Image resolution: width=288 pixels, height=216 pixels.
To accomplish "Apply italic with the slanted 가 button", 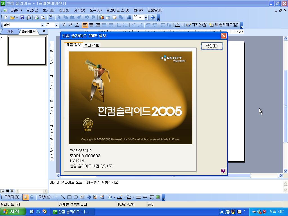I will click(70, 25).
